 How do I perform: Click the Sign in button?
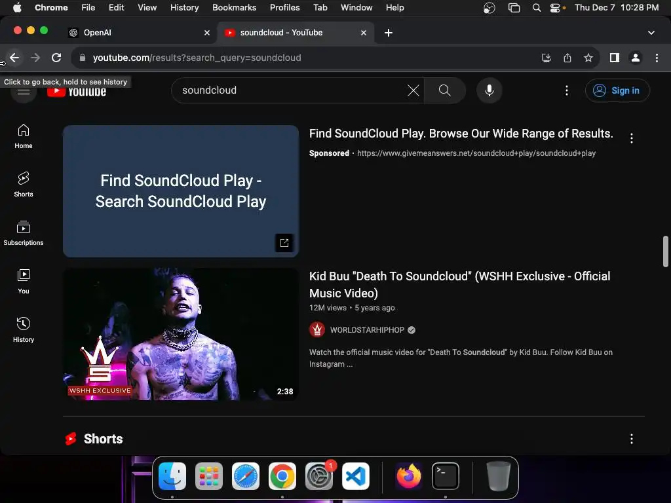(617, 90)
